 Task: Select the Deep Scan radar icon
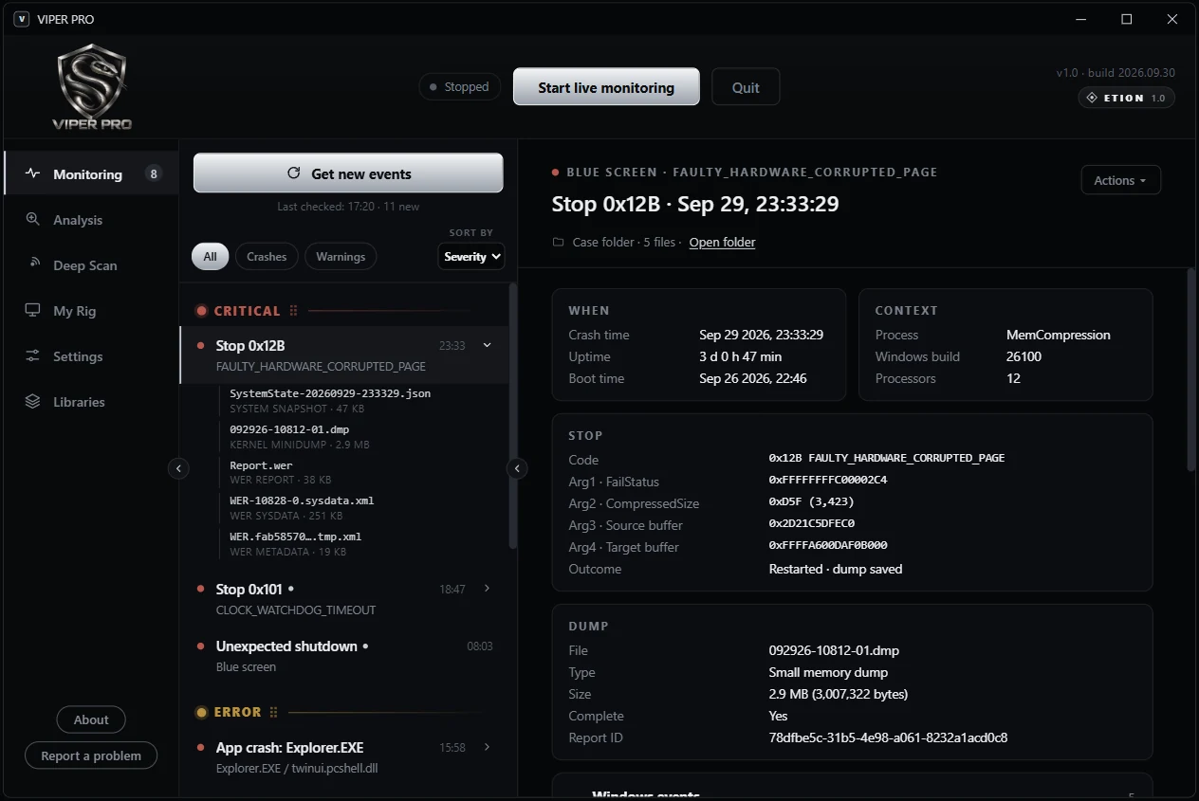click(x=33, y=264)
